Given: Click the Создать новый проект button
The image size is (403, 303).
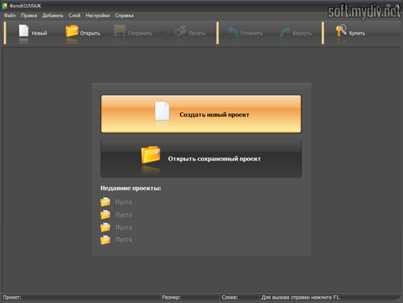Looking at the screenshot, I should point(201,114).
